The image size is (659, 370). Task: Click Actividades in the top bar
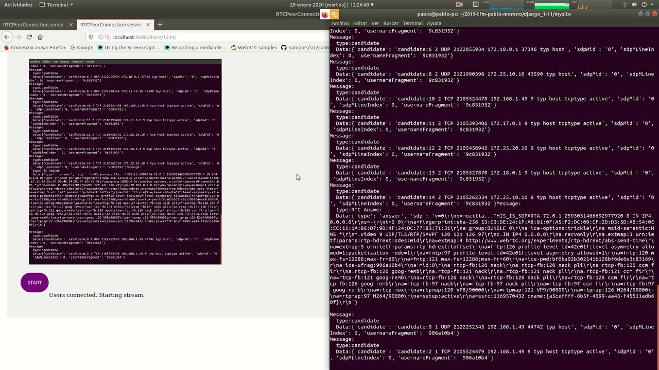point(18,5)
